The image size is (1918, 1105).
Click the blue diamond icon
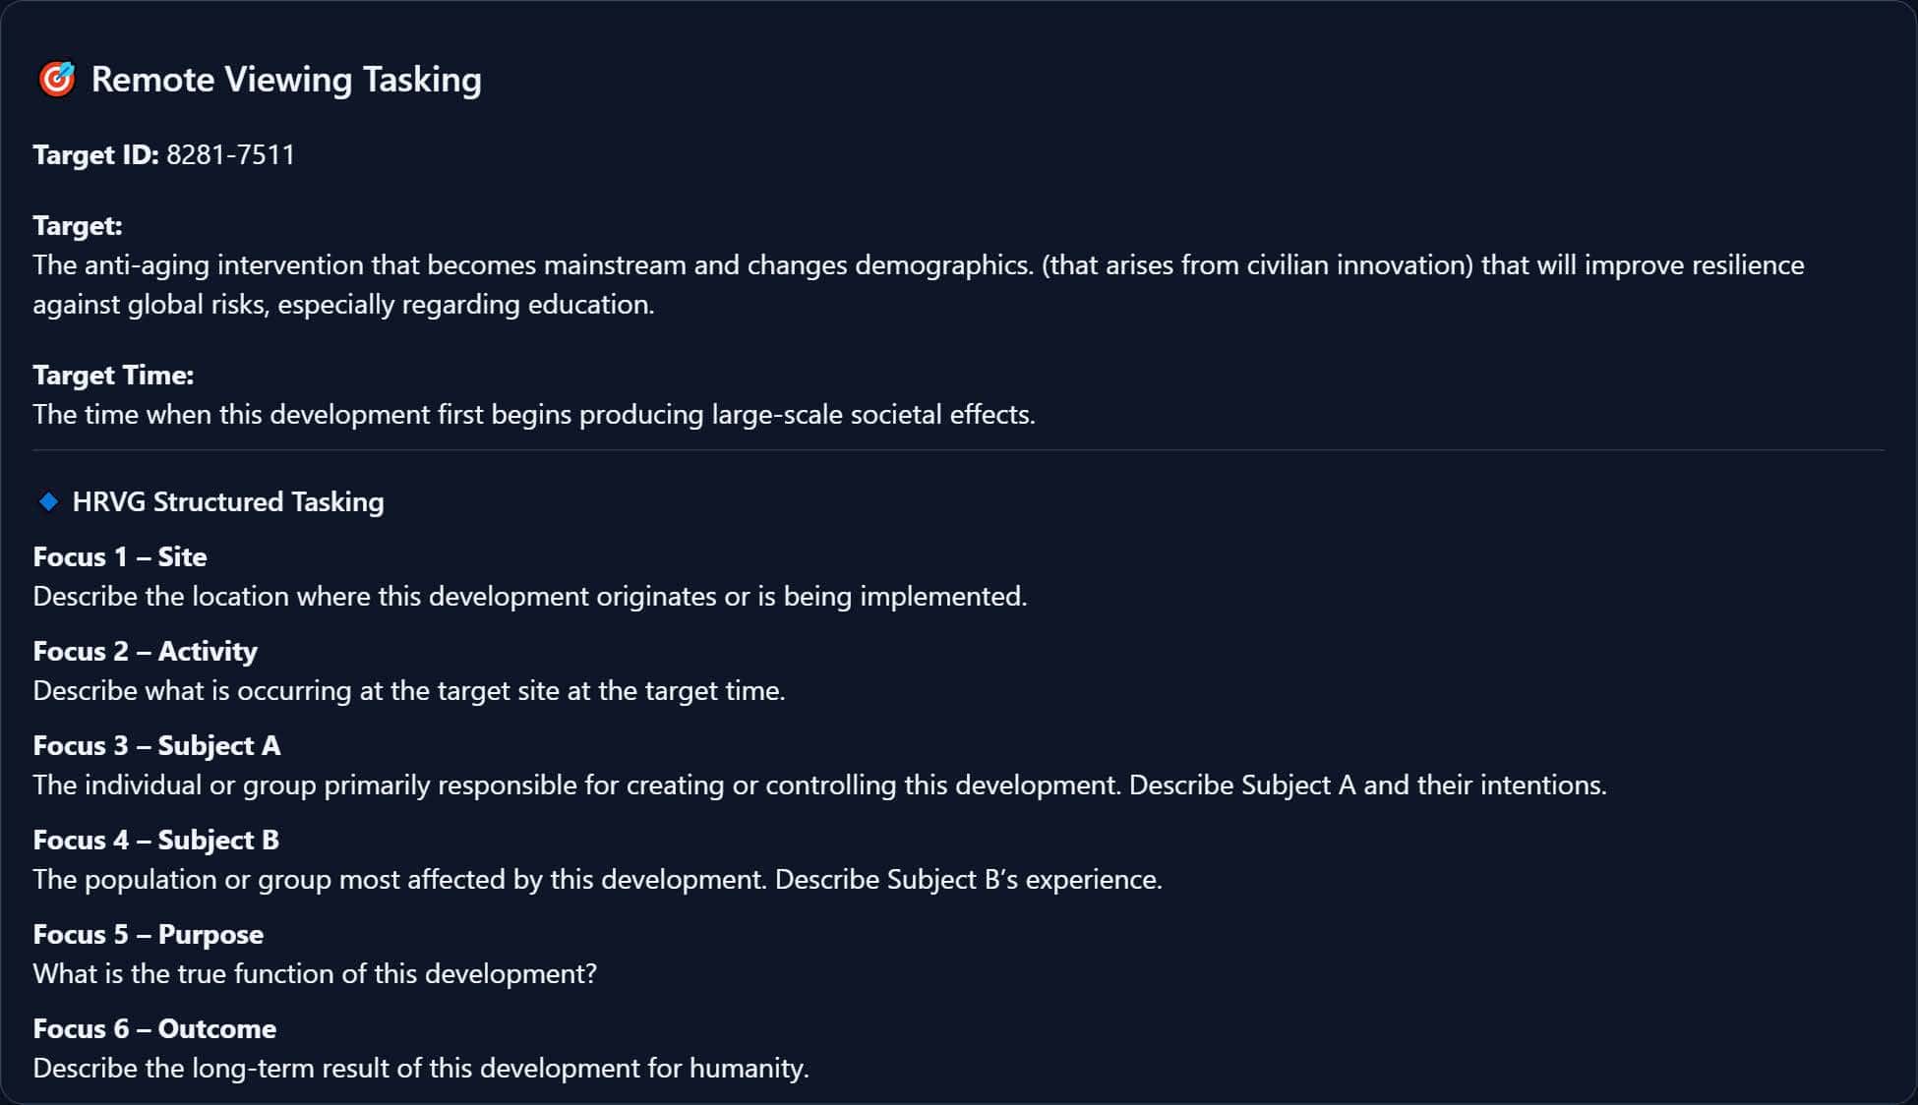click(x=48, y=502)
